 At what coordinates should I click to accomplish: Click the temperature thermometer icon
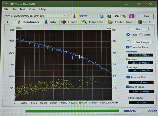(74, 16)
